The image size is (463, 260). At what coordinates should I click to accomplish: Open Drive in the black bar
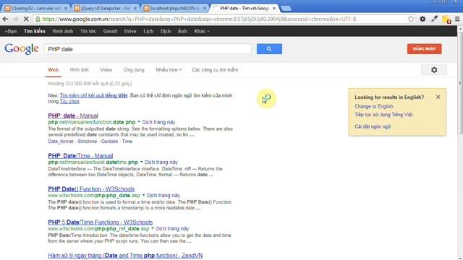[130, 31]
